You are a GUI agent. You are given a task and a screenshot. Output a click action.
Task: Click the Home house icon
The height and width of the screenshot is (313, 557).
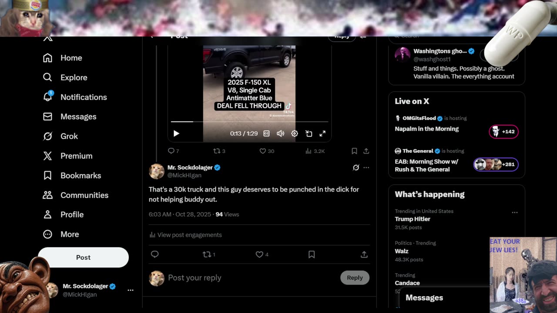coord(47,58)
